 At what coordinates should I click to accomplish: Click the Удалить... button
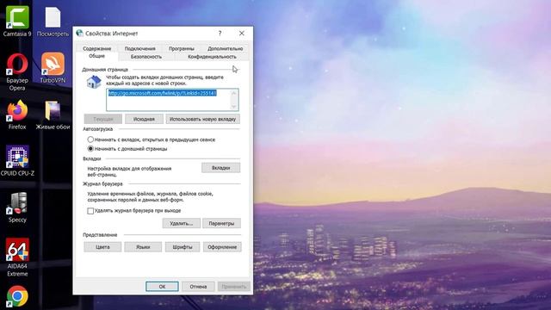[x=182, y=223]
